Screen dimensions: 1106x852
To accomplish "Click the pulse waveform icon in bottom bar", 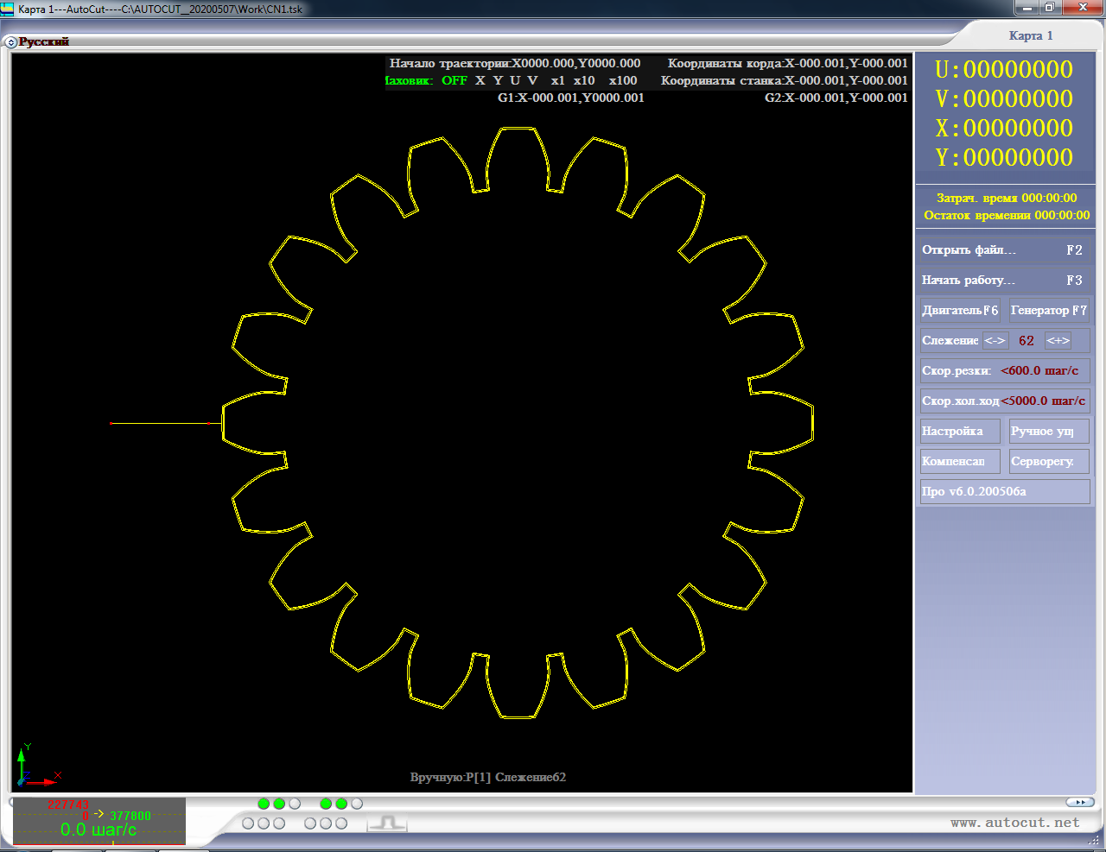I will pyautogui.click(x=387, y=824).
